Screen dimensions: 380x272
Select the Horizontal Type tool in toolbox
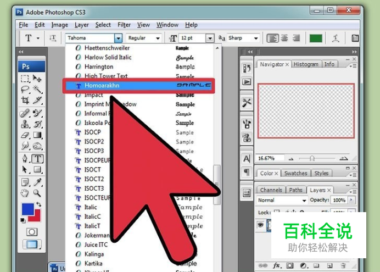coord(37,159)
